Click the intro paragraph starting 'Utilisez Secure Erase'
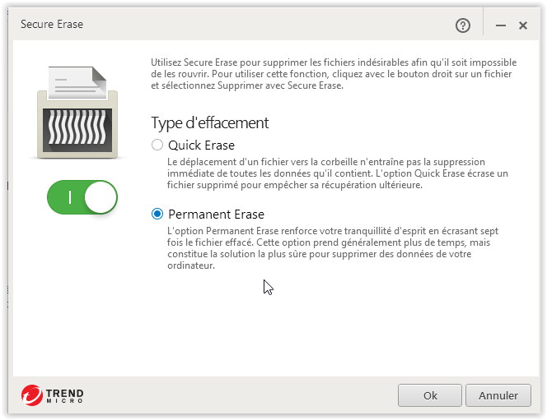 (x=334, y=74)
